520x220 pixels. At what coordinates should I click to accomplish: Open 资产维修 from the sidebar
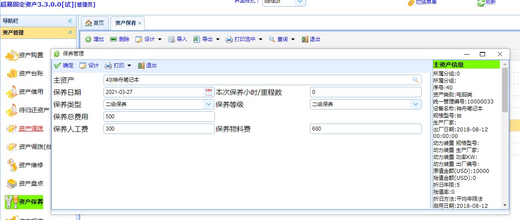coord(31,165)
